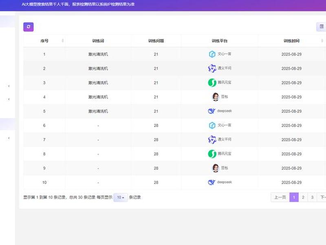This screenshot has height=245, width=326.
Task: Expand the second sidebar chevron
Action: click(x=9, y=99)
